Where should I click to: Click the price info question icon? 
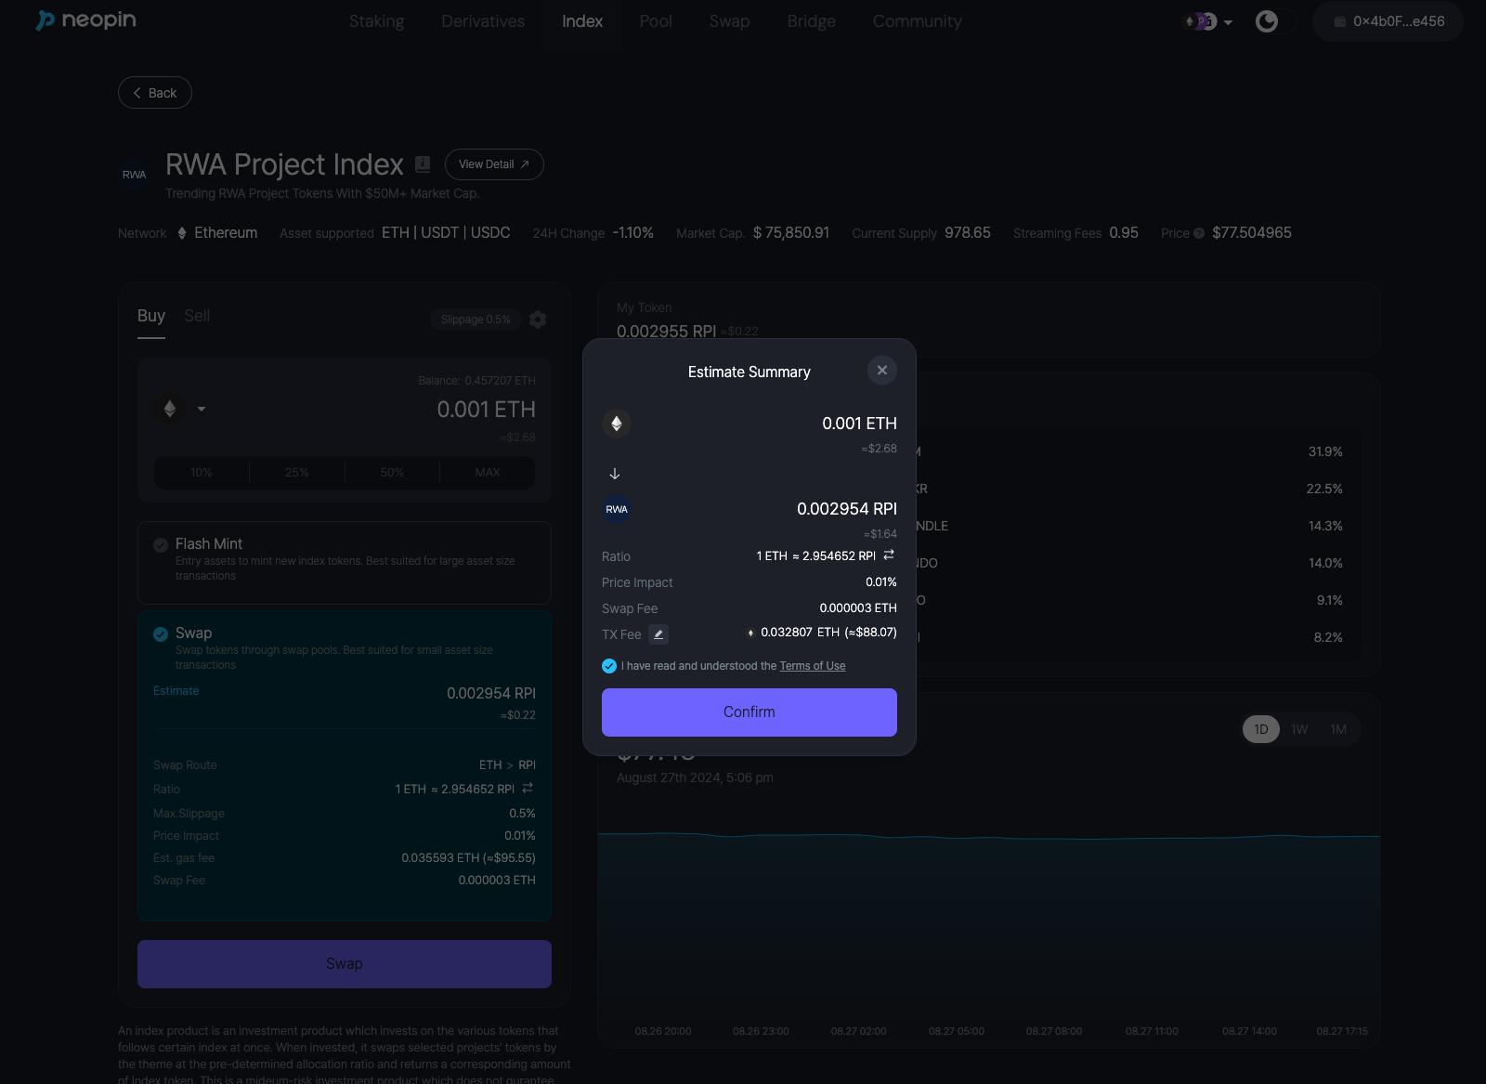pyautogui.click(x=1199, y=233)
